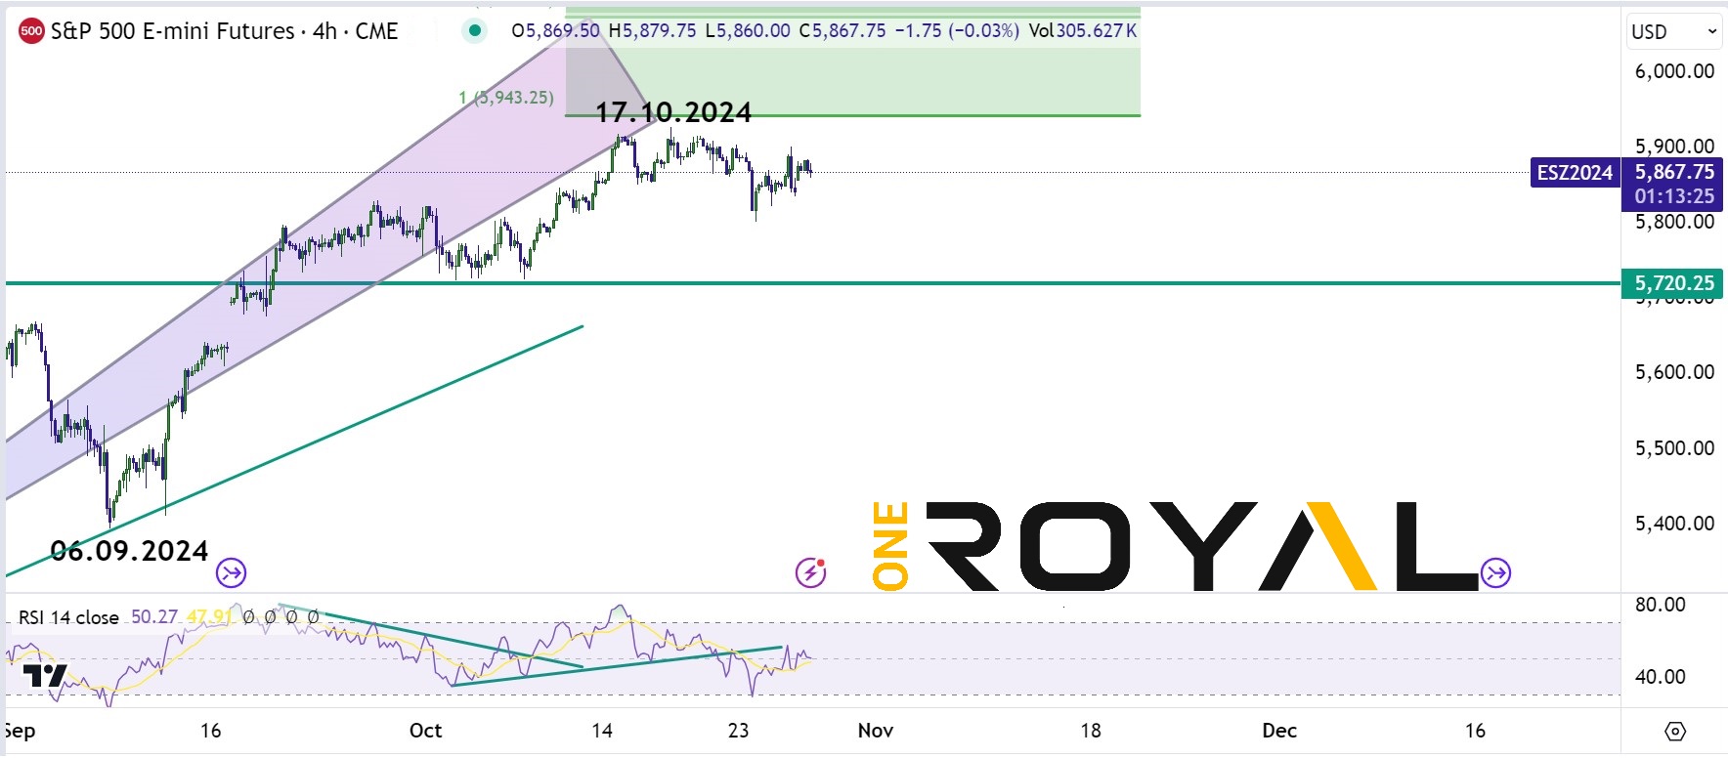
Task: Click the current price 5,867.75 label
Action: 1673,172
